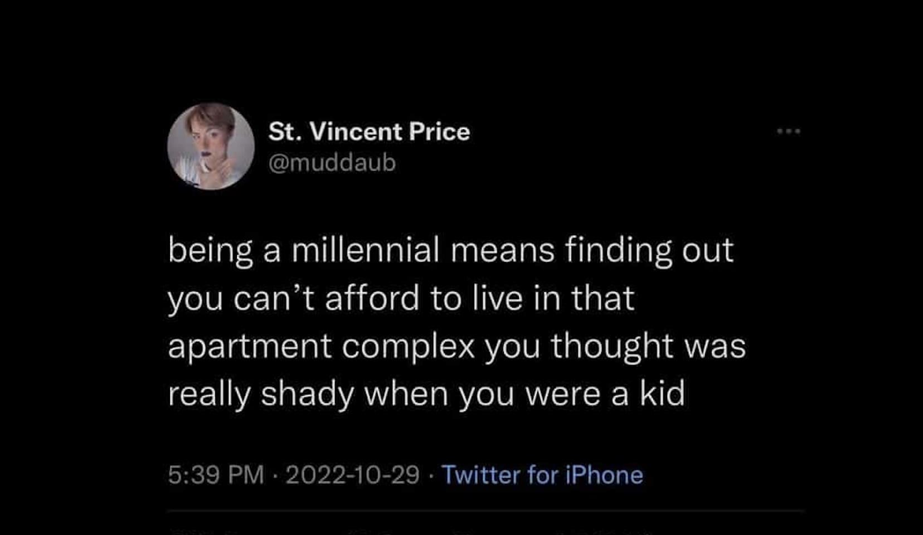
Task: Click the word "afford" in the tweet
Action: coord(372,298)
